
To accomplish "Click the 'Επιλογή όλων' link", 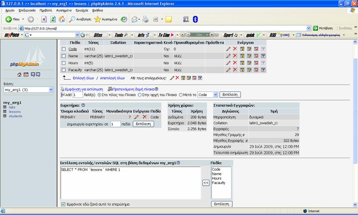I will pos(83,78).
